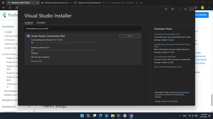Open Windows Start menu

pyautogui.click(x=82, y=116)
